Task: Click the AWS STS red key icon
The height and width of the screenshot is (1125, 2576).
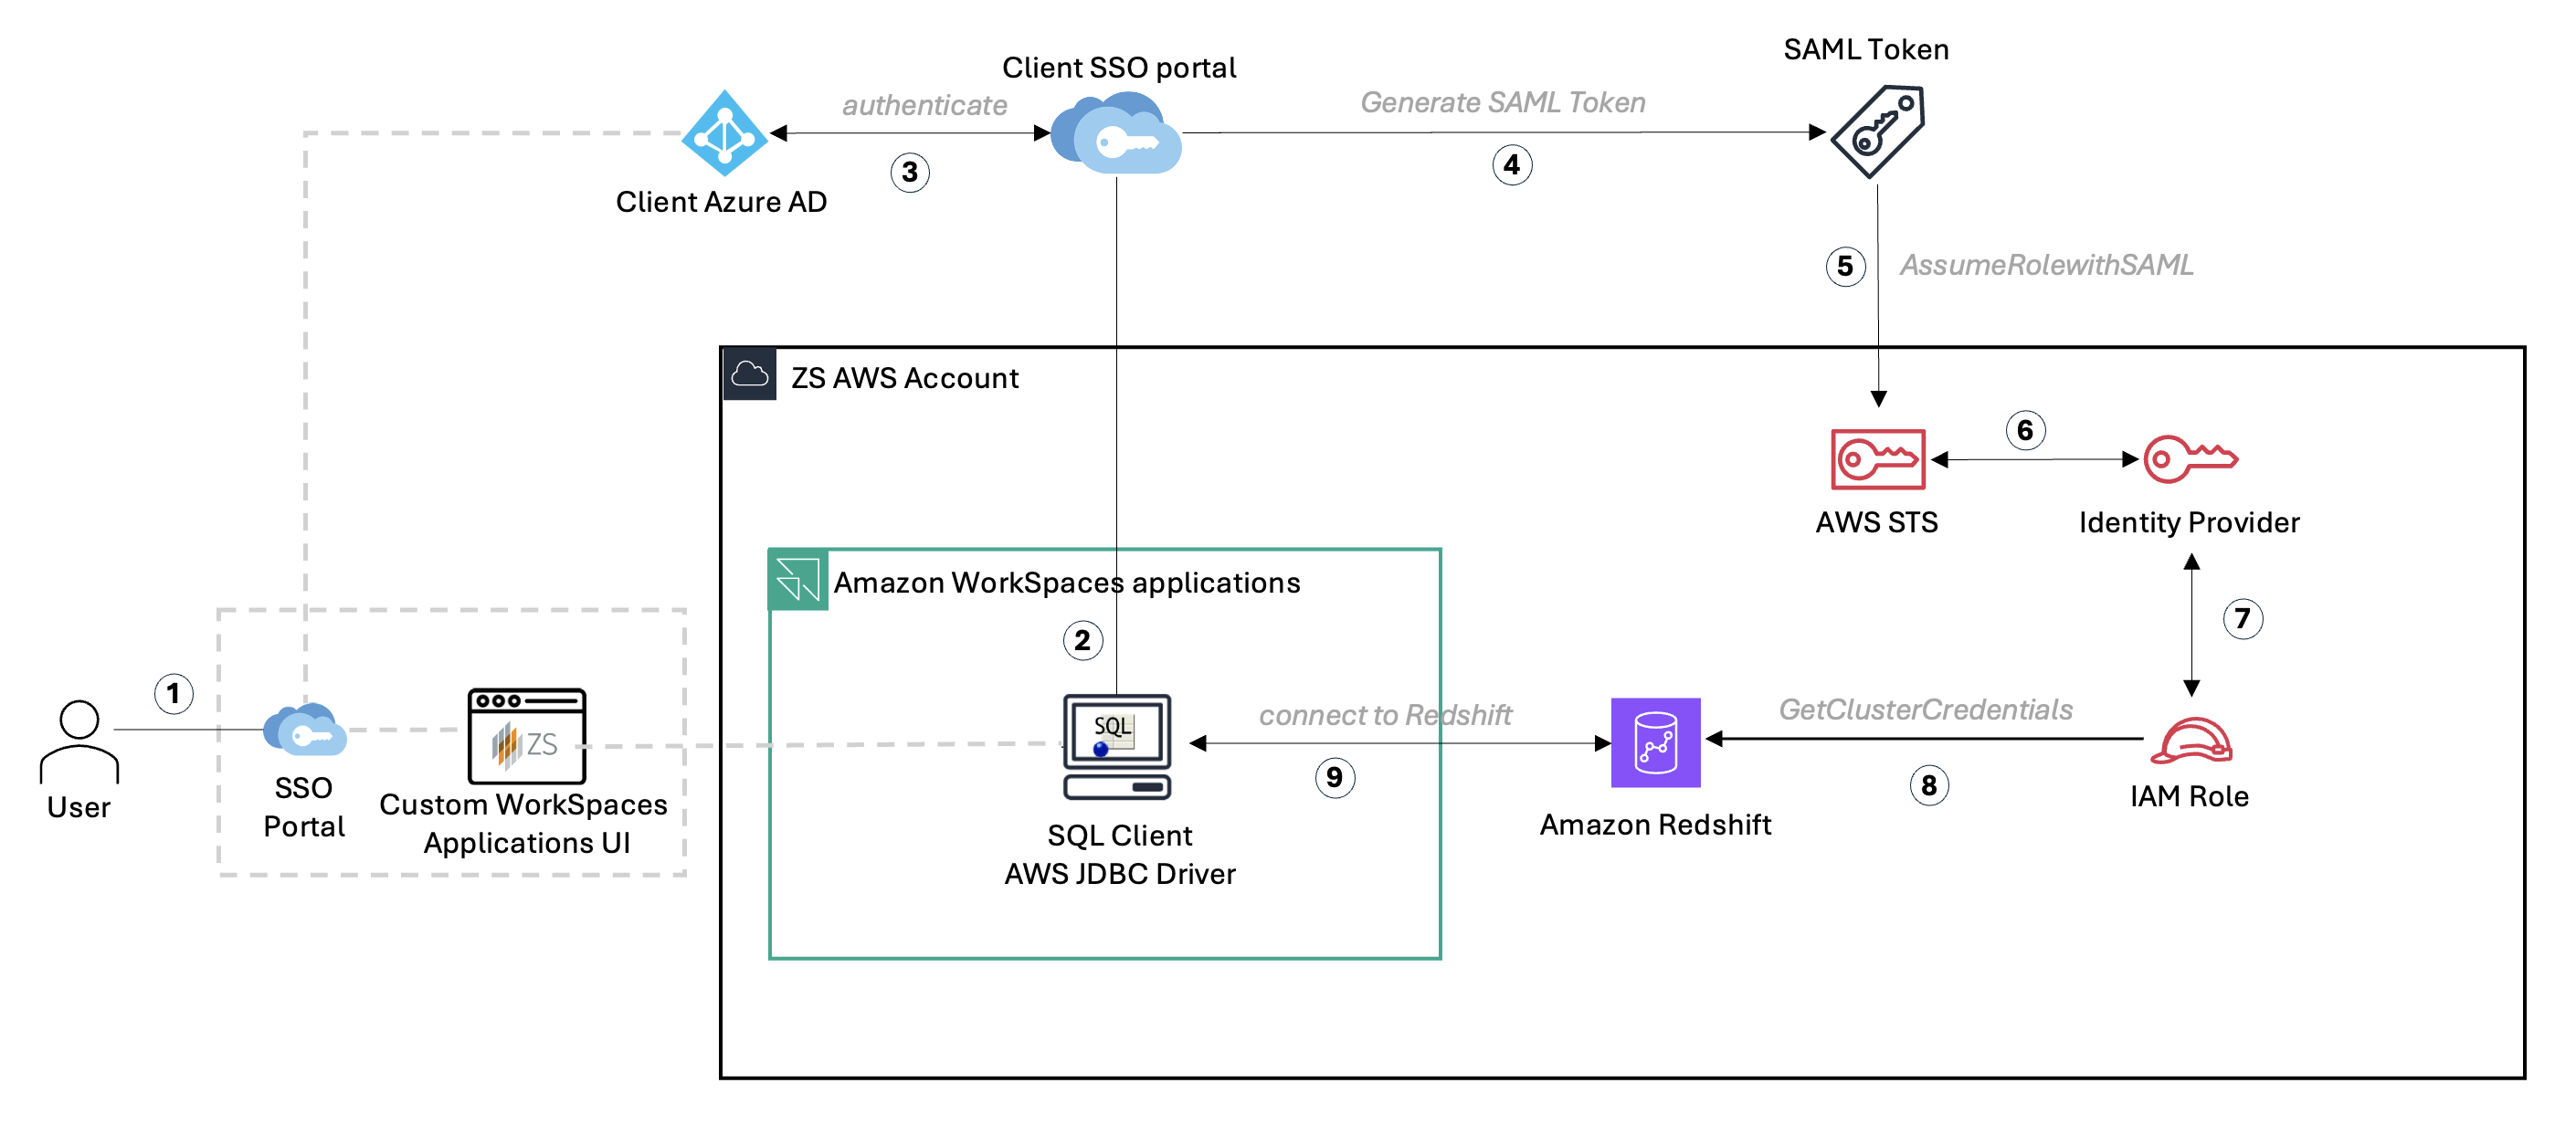Action: (1877, 459)
